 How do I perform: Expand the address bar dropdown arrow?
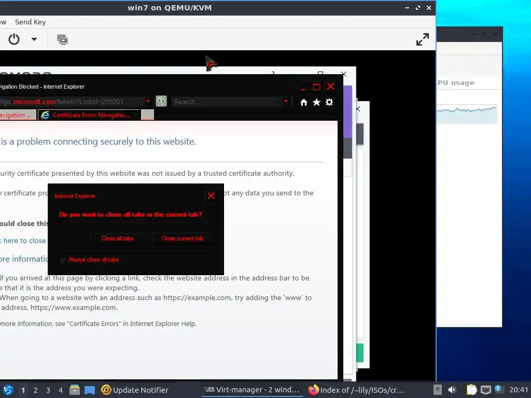tap(148, 101)
